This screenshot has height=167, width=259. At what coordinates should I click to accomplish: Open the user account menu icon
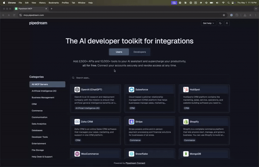pyautogui.click(x=227, y=23)
